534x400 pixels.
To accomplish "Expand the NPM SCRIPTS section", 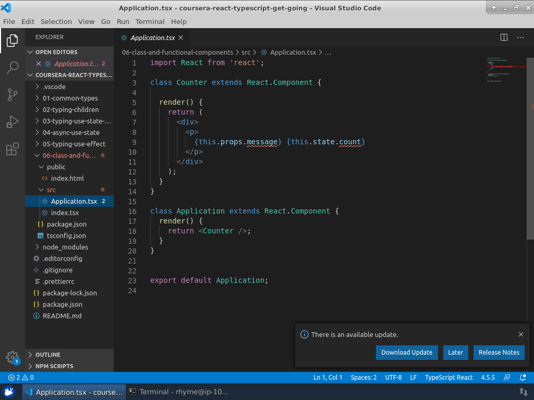I will click(54, 366).
